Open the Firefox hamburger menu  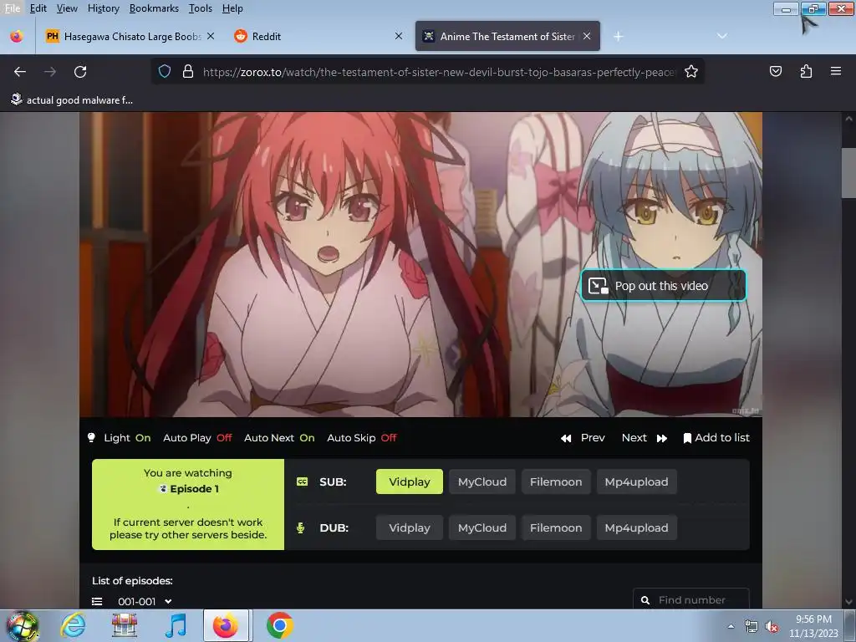[x=835, y=71]
